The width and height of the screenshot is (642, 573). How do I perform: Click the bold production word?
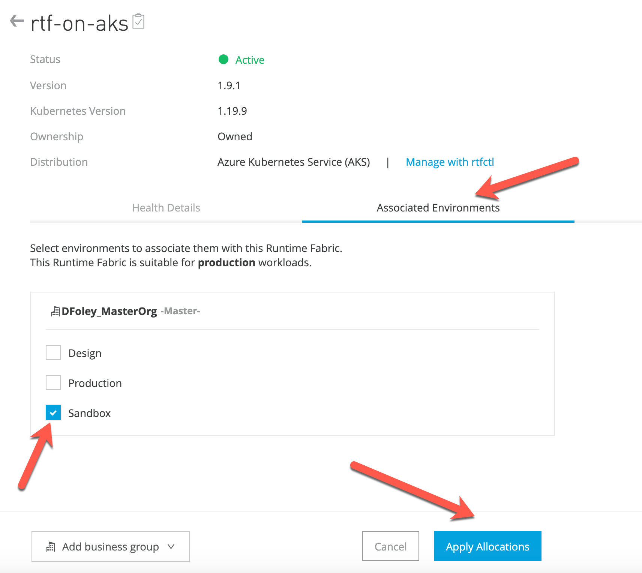(226, 262)
